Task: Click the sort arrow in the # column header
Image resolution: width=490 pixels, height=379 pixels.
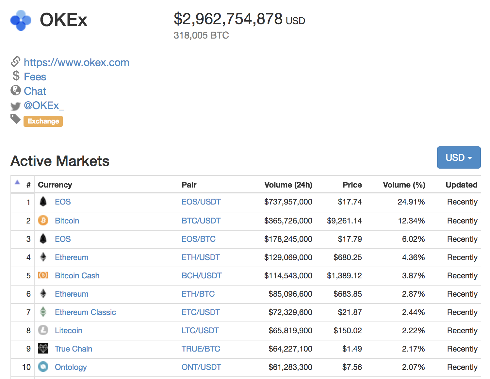Action: click(x=17, y=182)
